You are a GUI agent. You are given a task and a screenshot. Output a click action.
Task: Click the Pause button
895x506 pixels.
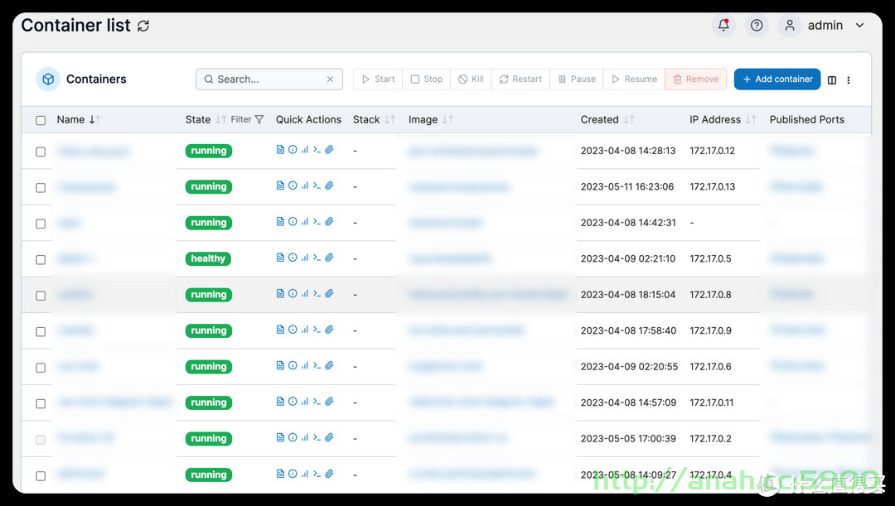click(577, 80)
